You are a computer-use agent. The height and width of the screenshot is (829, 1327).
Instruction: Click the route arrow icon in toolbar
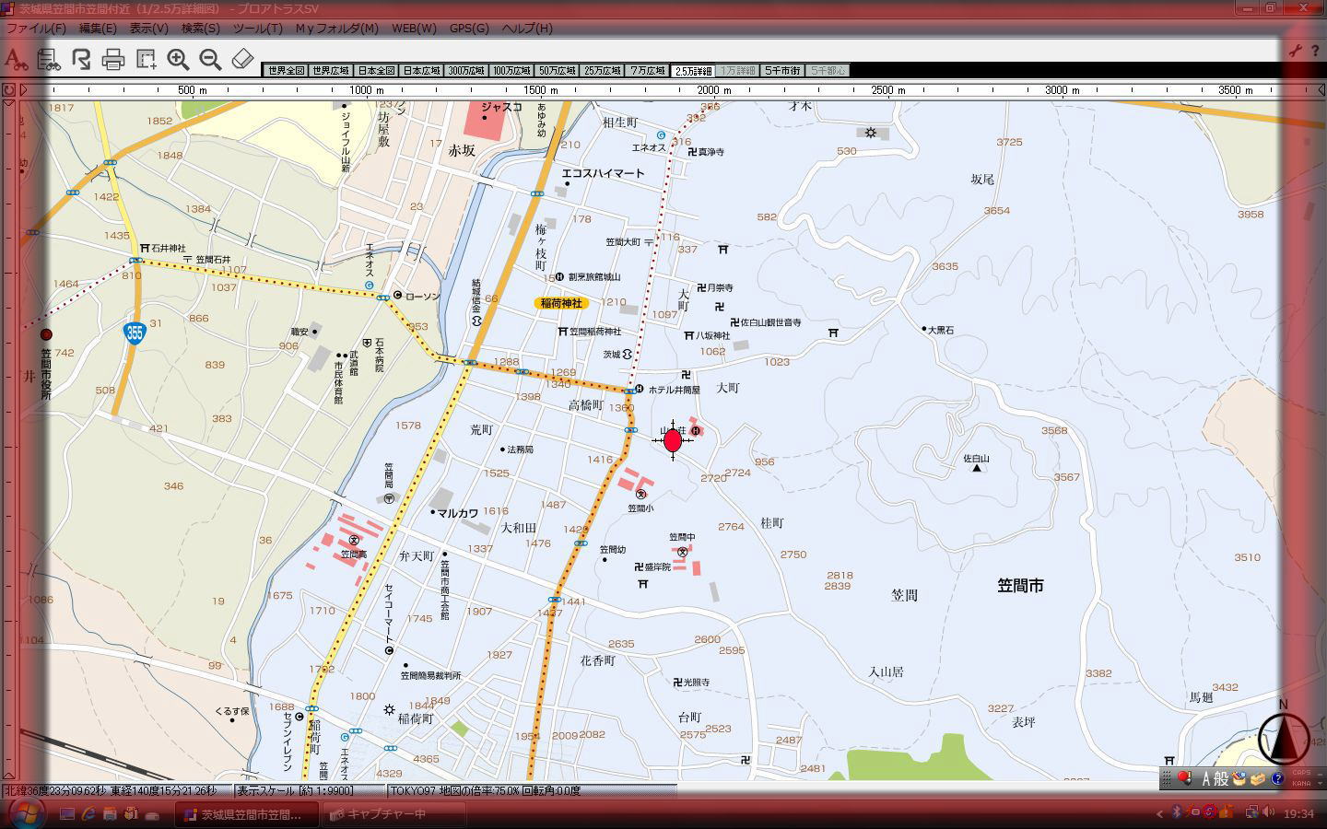click(81, 60)
